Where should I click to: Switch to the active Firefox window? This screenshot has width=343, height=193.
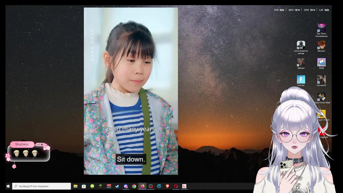(x=142, y=186)
